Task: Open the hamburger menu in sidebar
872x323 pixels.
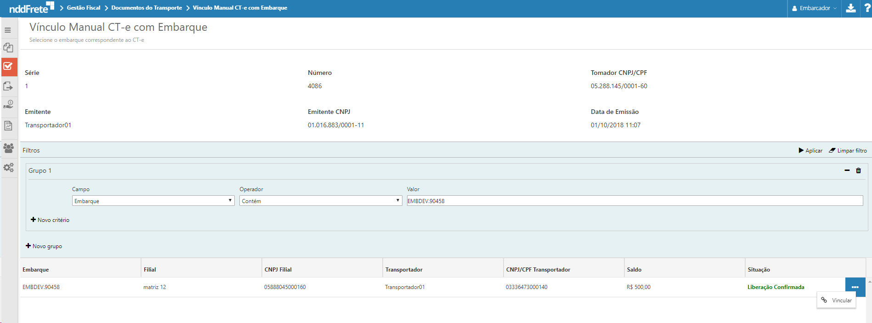Action: (x=8, y=30)
